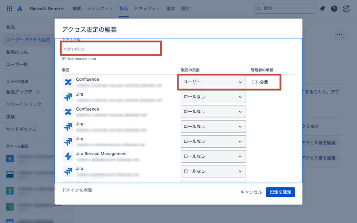Open リリース トラック in the sidebar
The height and width of the screenshot is (223, 357).
[x=24, y=104]
